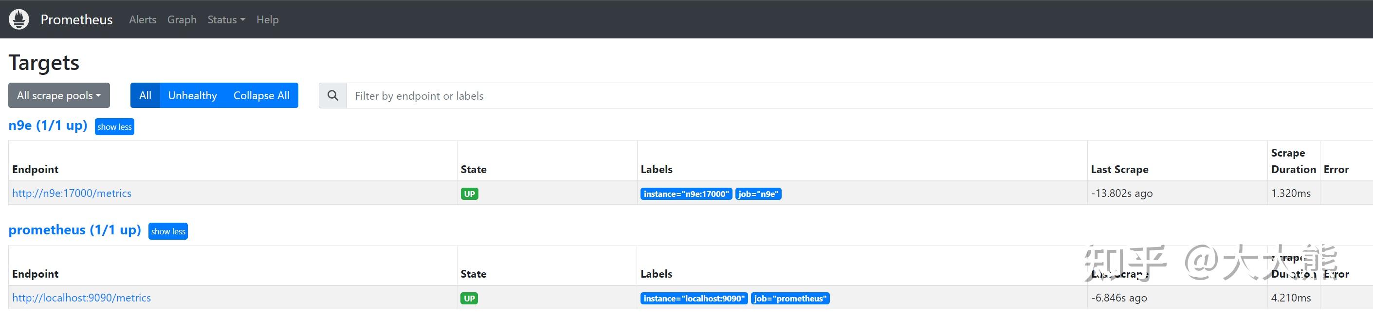1373x318 pixels.
Task: Click the Prometheus brand title
Action: pyautogui.click(x=76, y=20)
